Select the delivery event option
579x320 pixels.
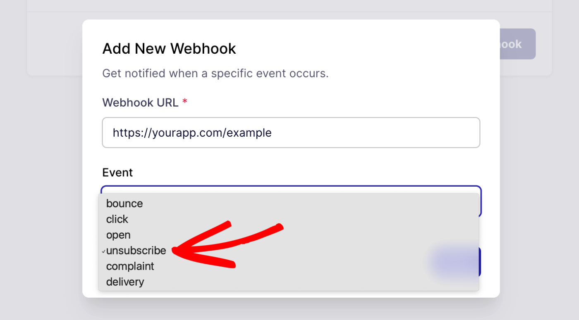pyautogui.click(x=125, y=282)
